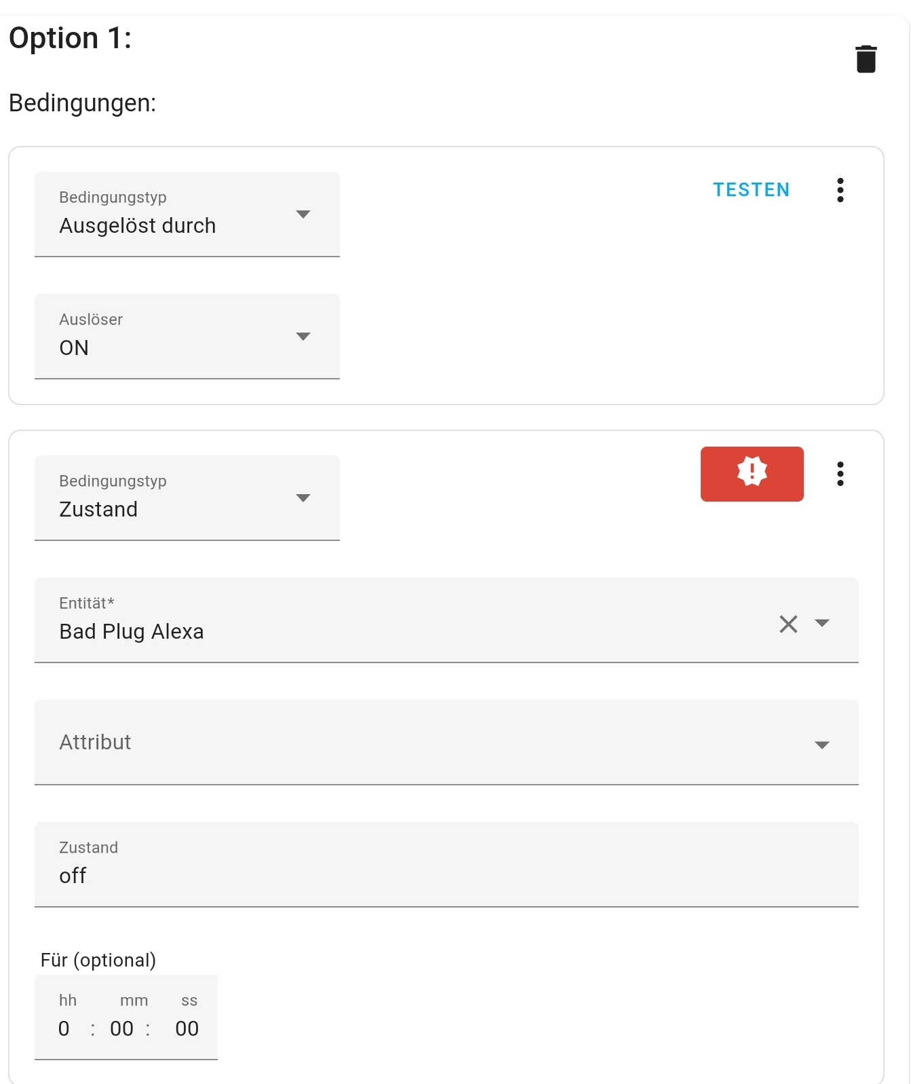Clear the Bad Plug Alexa entity

click(788, 624)
